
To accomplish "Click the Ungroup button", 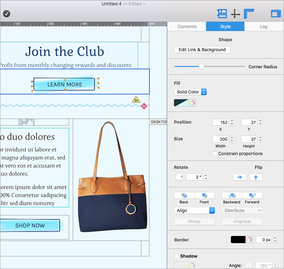I will coord(242,221).
